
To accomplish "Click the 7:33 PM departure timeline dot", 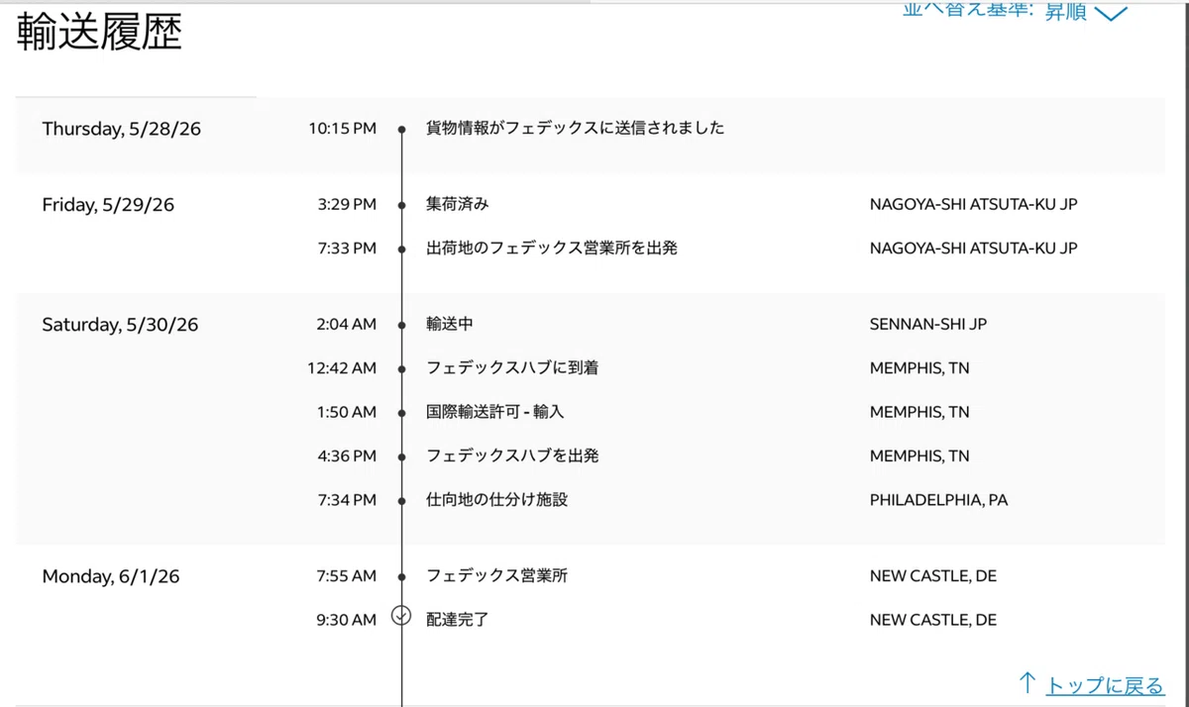I will [x=401, y=250].
